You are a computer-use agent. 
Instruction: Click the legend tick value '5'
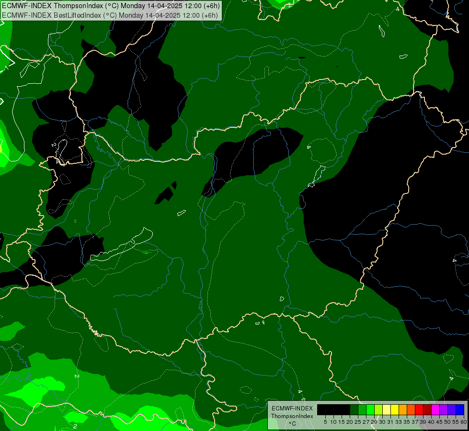(x=325, y=422)
